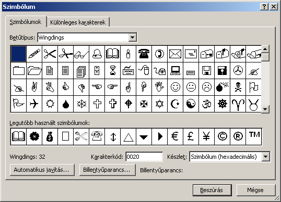Choose the candle symbol

[x=128, y=54]
